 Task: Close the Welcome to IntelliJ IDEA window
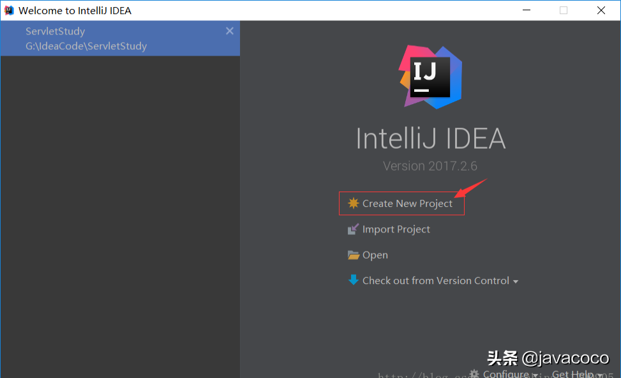pyautogui.click(x=601, y=10)
